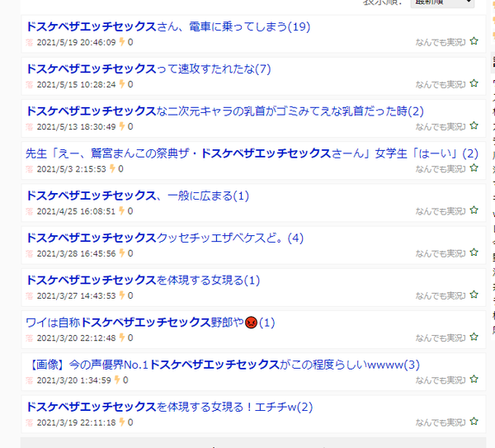Click the 落 icon before 2021/4/25 16:08:51
Image resolution: width=495 pixels, height=448 pixels.
pos(30,211)
